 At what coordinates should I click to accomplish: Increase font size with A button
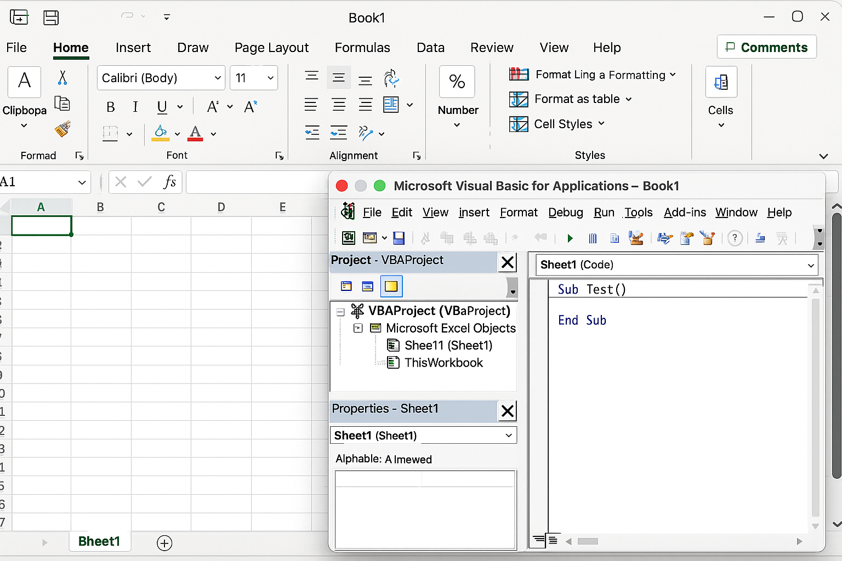[213, 107]
